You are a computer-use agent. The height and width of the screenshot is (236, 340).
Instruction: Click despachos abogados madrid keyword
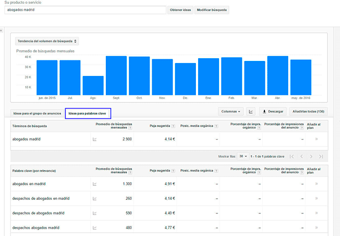click(x=36, y=228)
